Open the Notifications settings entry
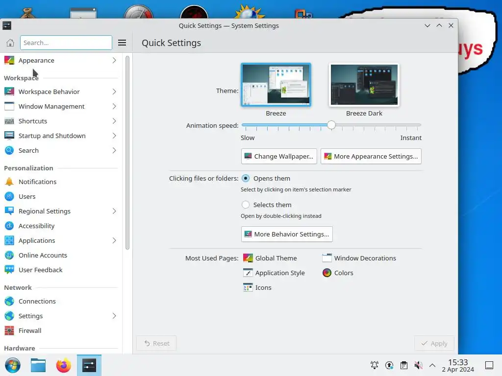The image size is (502, 376). point(61,182)
